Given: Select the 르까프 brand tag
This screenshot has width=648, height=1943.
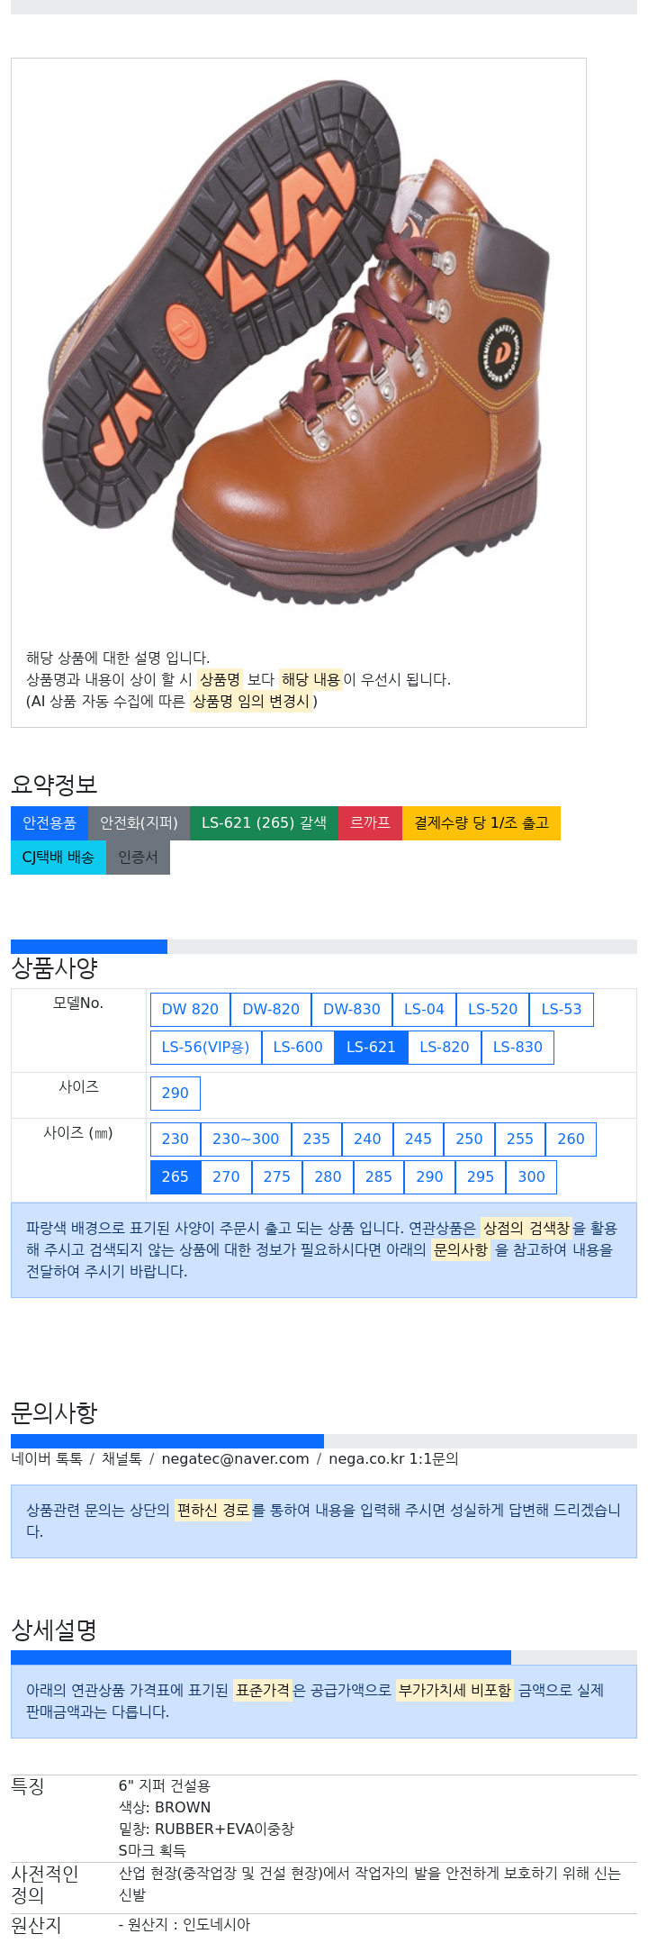Looking at the screenshot, I should (x=370, y=822).
